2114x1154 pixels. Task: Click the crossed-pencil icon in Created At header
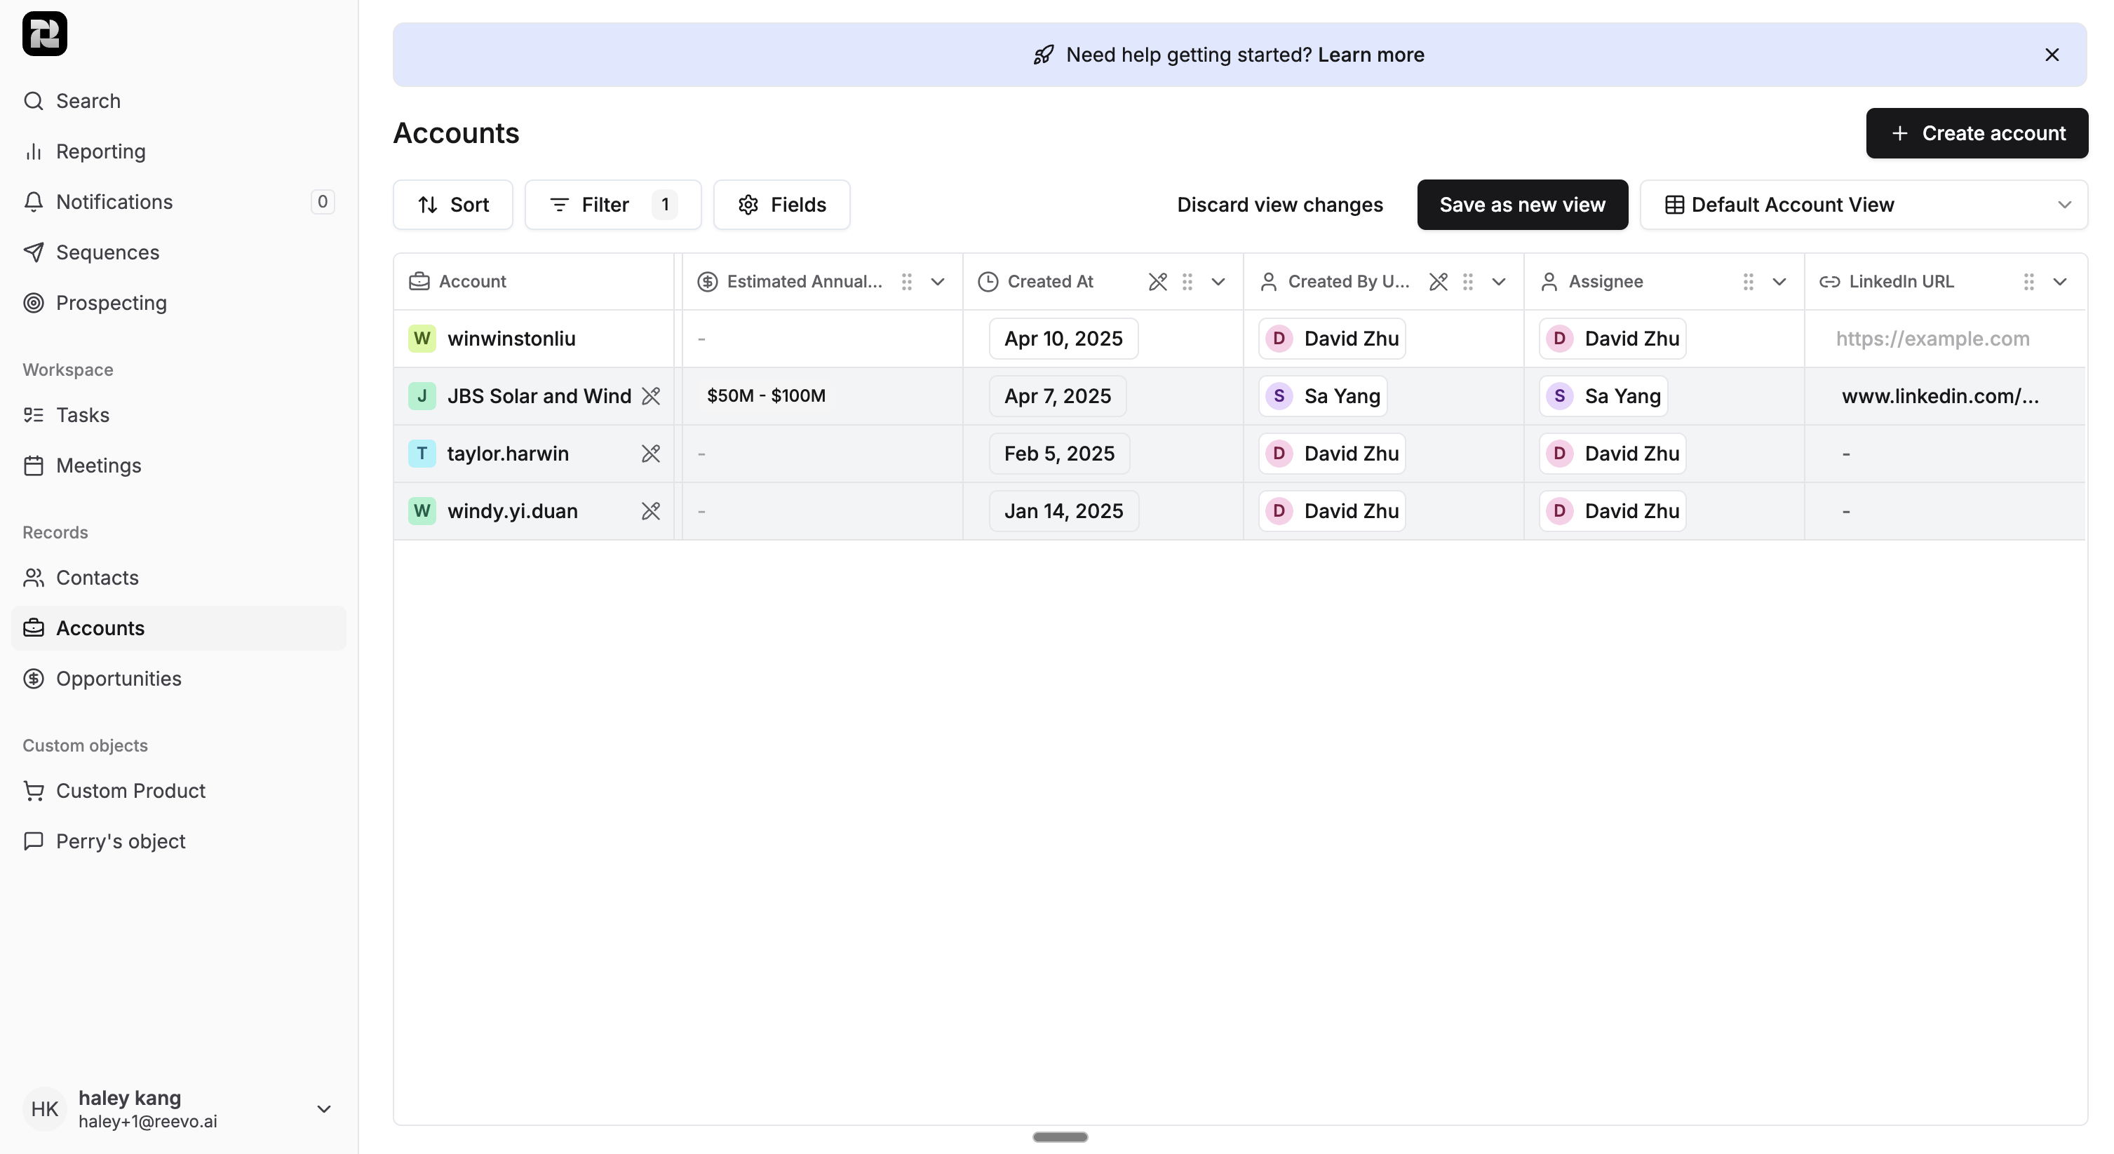[x=1157, y=281]
